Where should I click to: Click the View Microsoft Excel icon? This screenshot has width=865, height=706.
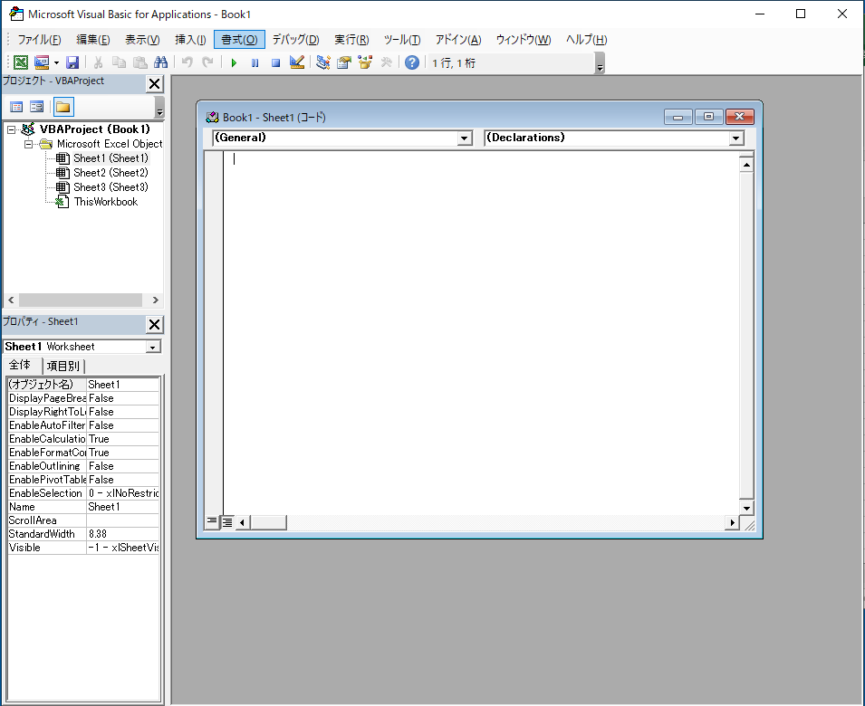[20, 62]
